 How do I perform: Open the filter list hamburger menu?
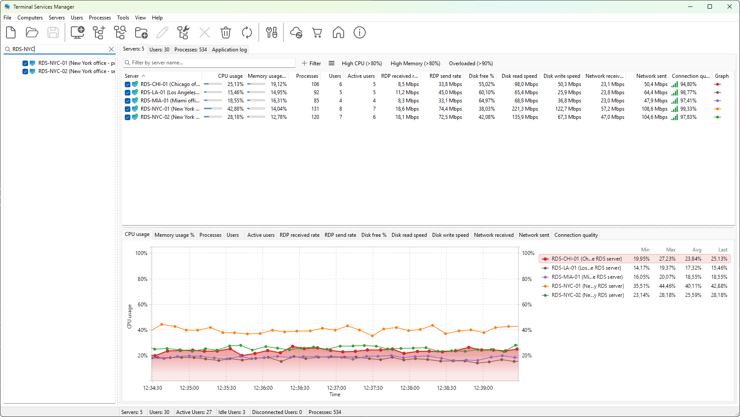(x=332, y=63)
